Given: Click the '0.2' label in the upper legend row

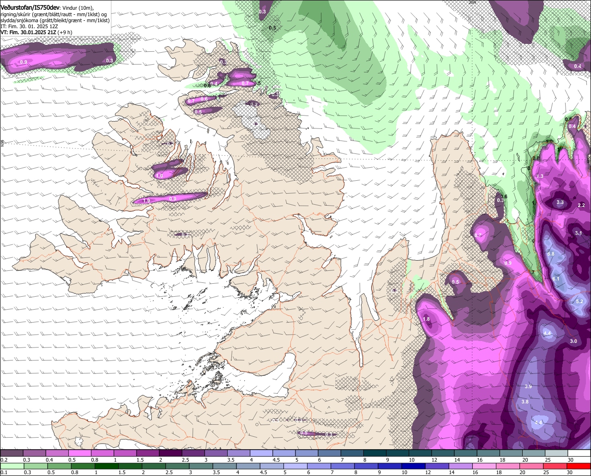Looking at the screenshot, I should pos(4,460).
